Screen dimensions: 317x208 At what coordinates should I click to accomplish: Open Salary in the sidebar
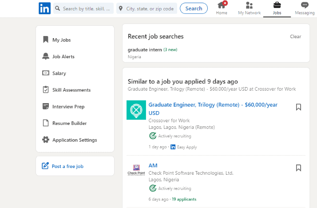coord(59,73)
